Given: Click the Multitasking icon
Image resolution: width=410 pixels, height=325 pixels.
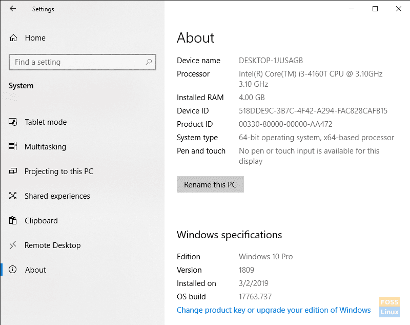Looking at the screenshot, I should coord(13,146).
